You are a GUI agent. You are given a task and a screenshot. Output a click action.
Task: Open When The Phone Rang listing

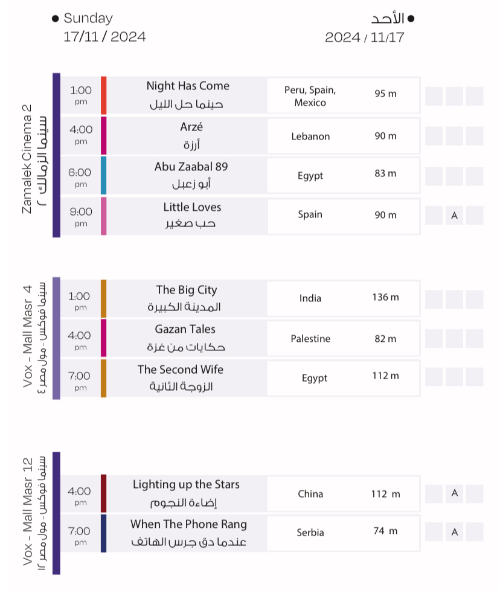pos(188,525)
